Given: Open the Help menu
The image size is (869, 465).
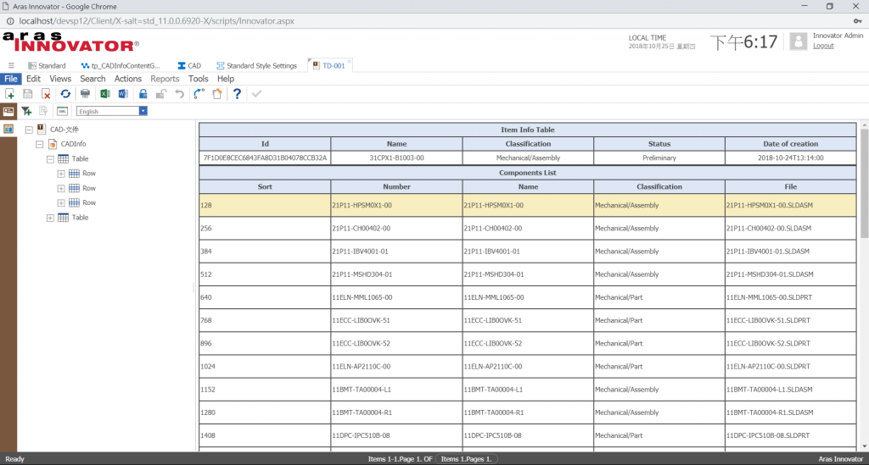Looking at the screenshot, I should 226,79.
